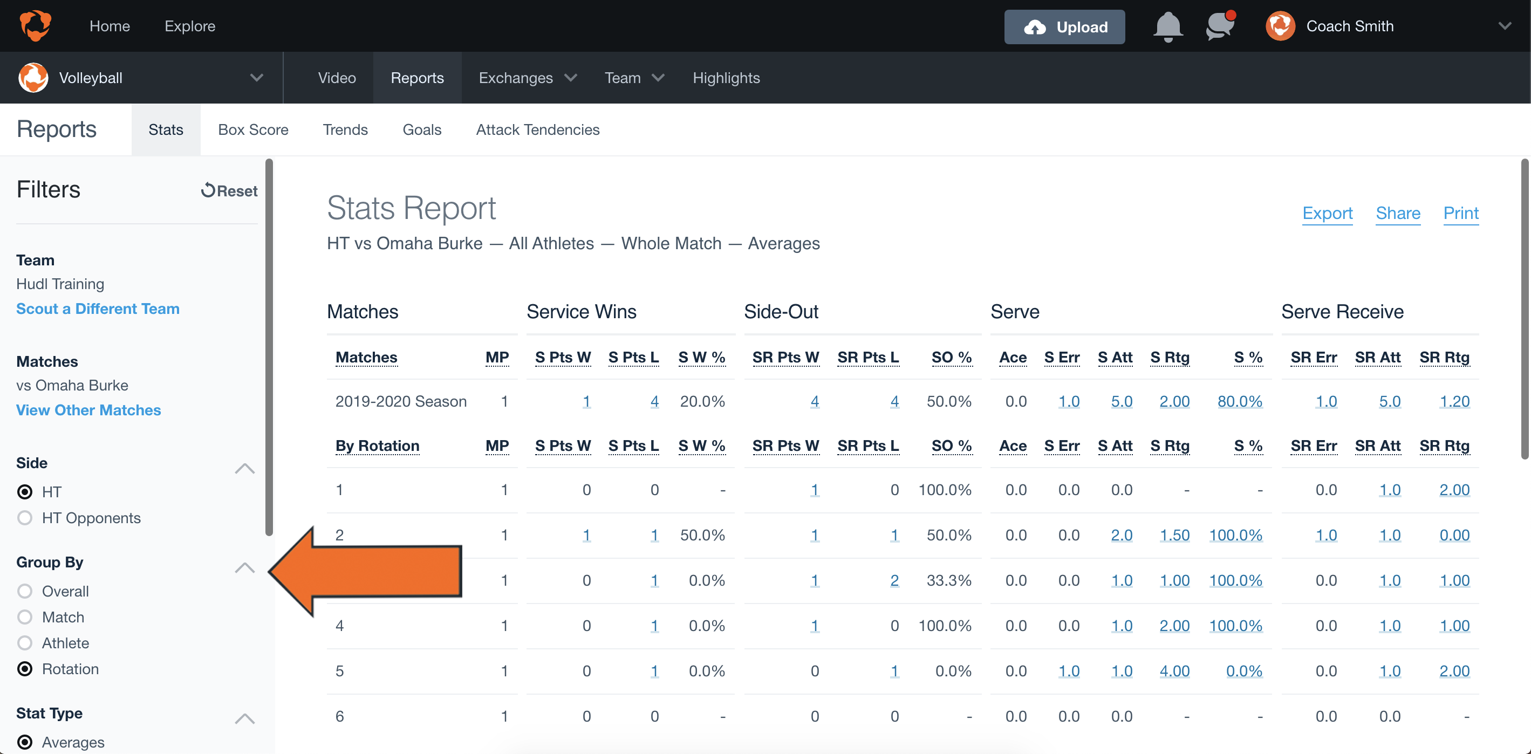1531x754 pixels.
Task: Click the Explore navigation item
Action: click(189, 25)
